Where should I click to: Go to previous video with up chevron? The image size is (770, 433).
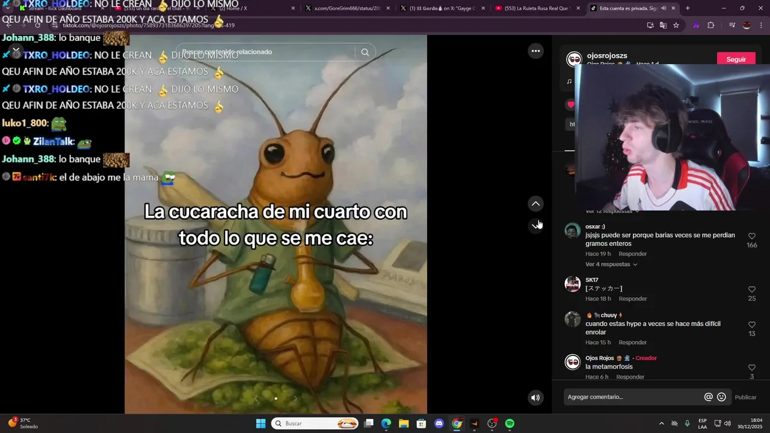(x=535, y=204)
